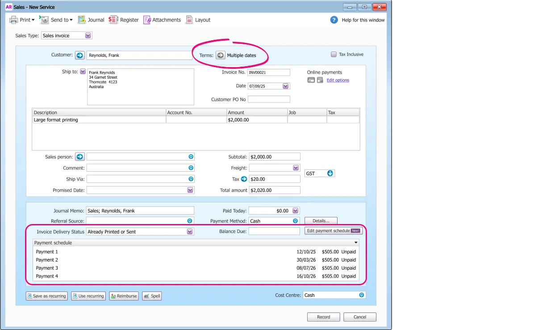Enable the Tax Inclusive checkbox

tap(334, 55)
